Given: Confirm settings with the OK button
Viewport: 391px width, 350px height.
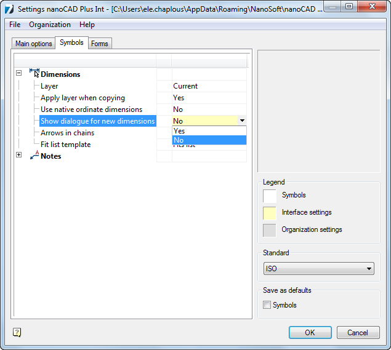Looking at the screenshot, I should click(x=310, y=333).
